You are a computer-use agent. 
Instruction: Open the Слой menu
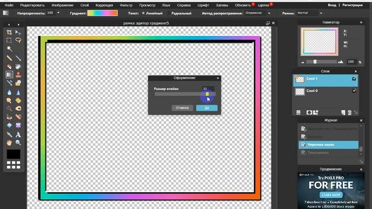(84, 5)
